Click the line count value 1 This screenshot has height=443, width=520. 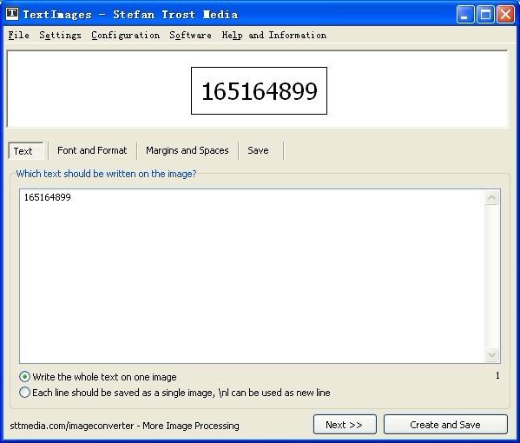497,375
